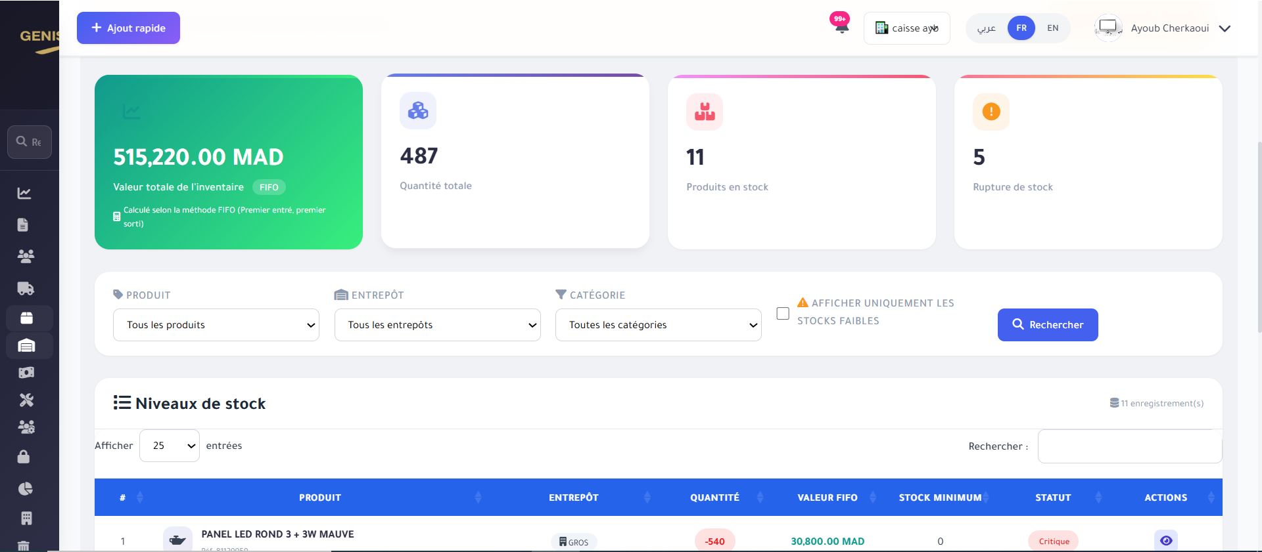Sort the table by QUANTITÉ column
This screenshot has width=1262, height=552.
[x=715, y=498]
